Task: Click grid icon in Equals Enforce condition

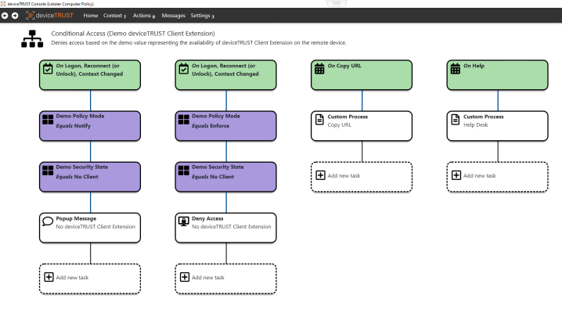Action: [x=183, y=119]
